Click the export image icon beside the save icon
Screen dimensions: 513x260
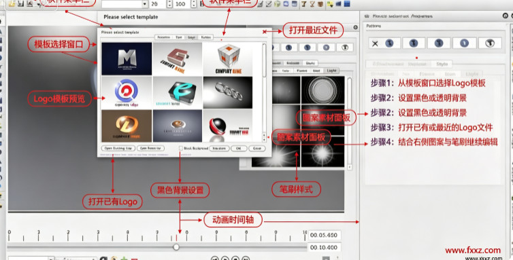30,3
